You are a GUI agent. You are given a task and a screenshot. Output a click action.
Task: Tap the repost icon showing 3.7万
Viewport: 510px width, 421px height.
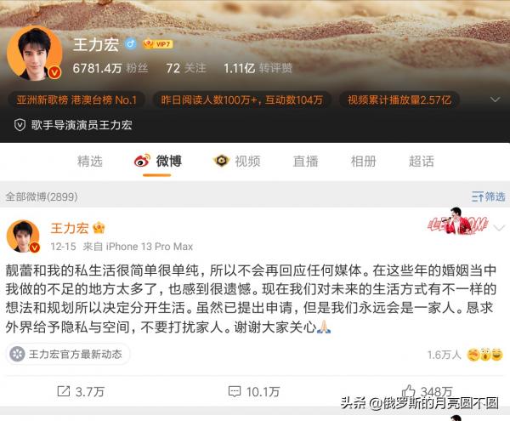click(x=64, y=391)
